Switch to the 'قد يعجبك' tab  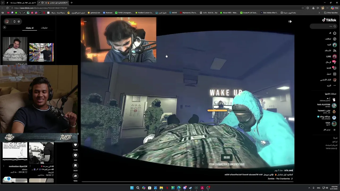[x=29, y=28]
